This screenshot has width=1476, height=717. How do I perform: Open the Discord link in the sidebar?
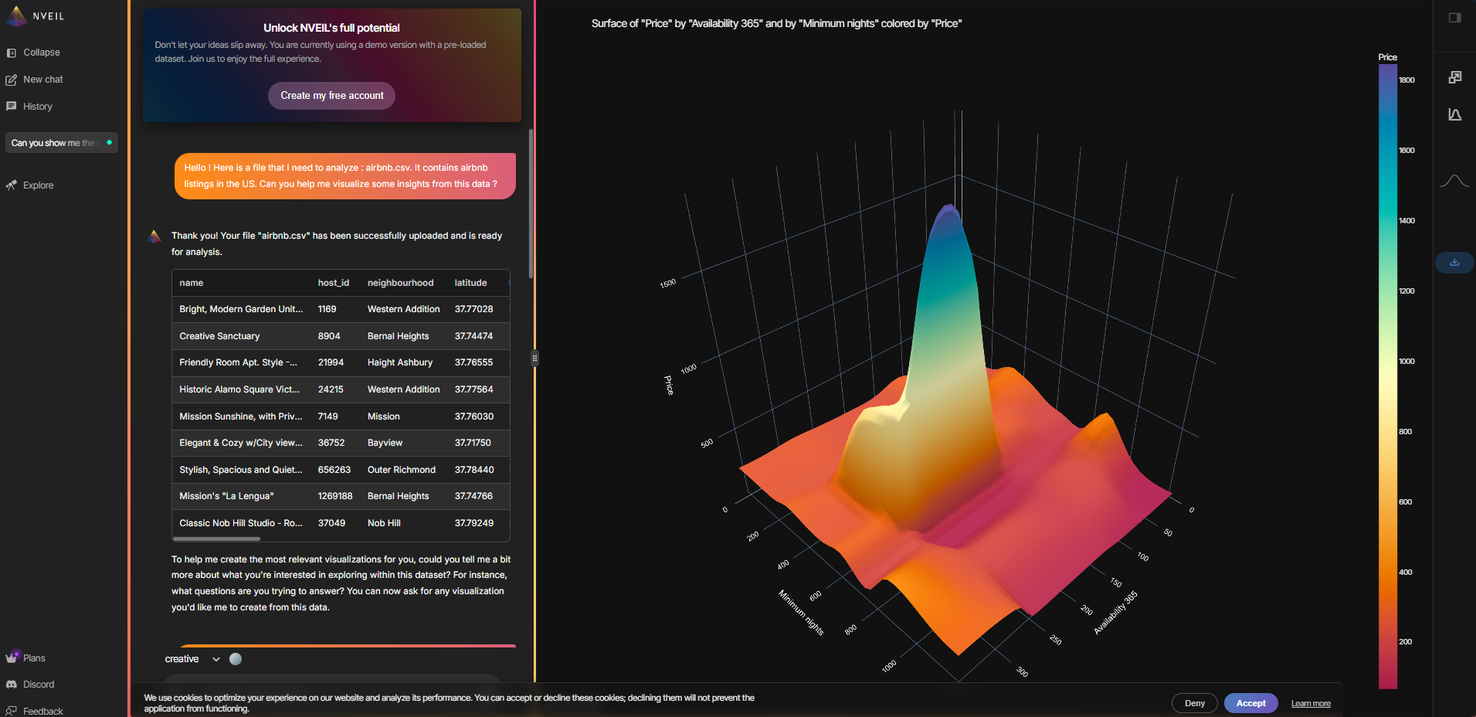click(39, 685)
